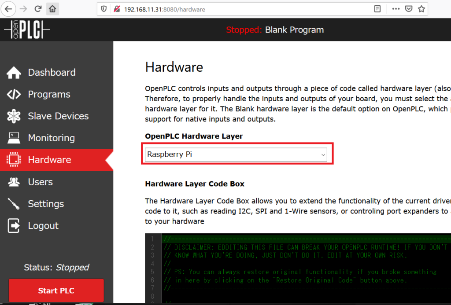451x305 pixels.
Task: Click the browser home button
Action: [x=52, y=9]
